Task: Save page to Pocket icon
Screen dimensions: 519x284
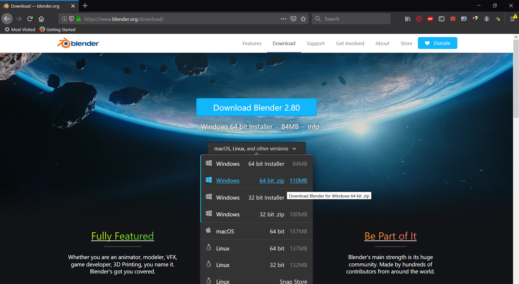Action: tap(293, 19)
